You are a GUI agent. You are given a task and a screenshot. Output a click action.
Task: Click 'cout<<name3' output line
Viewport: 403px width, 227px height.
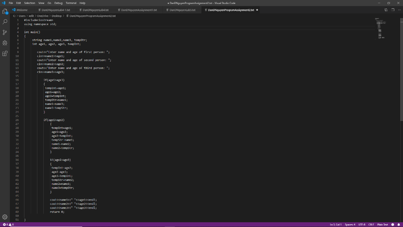click(73, 208)
